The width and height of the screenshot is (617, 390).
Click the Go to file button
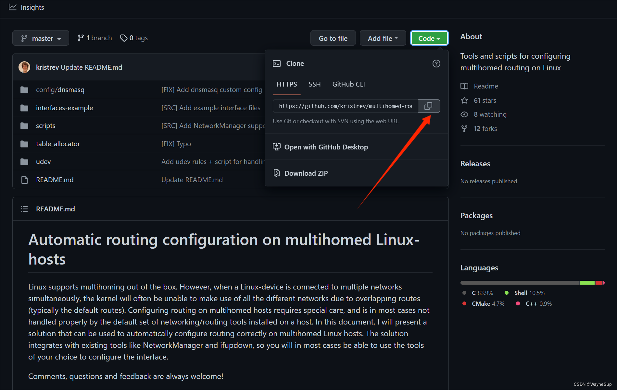click(333, 38)
